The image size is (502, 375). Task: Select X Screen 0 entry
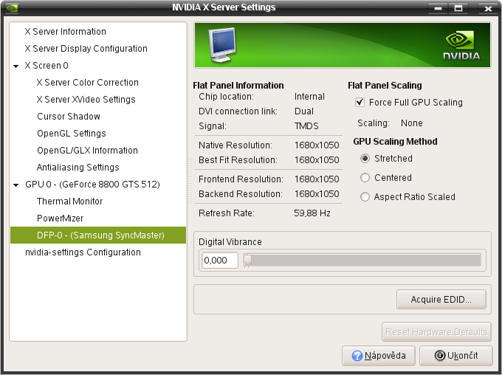47,65
